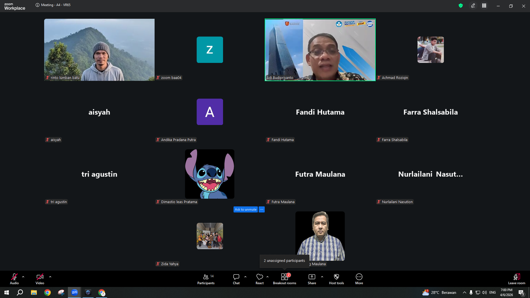530x298 pixels.
Task: Open the Participants panel
Action: tap(206, 279)
